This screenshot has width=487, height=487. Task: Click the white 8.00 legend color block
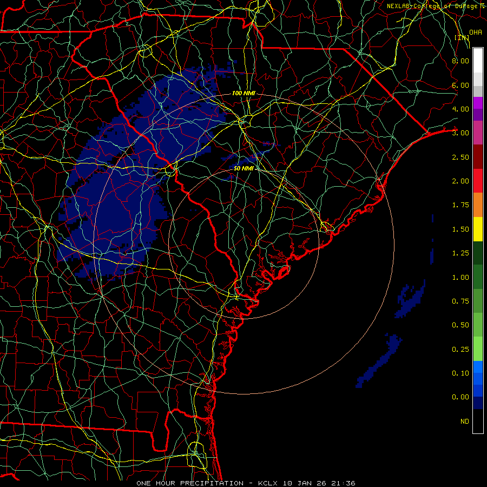[478, 61]
